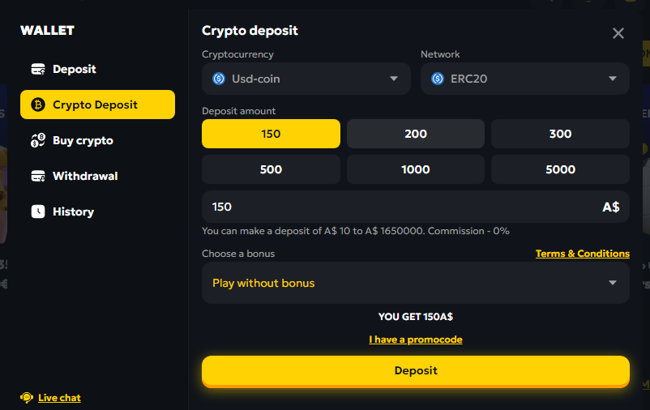
Task: Click the Live chat headset icon
Action: point(27,398)
